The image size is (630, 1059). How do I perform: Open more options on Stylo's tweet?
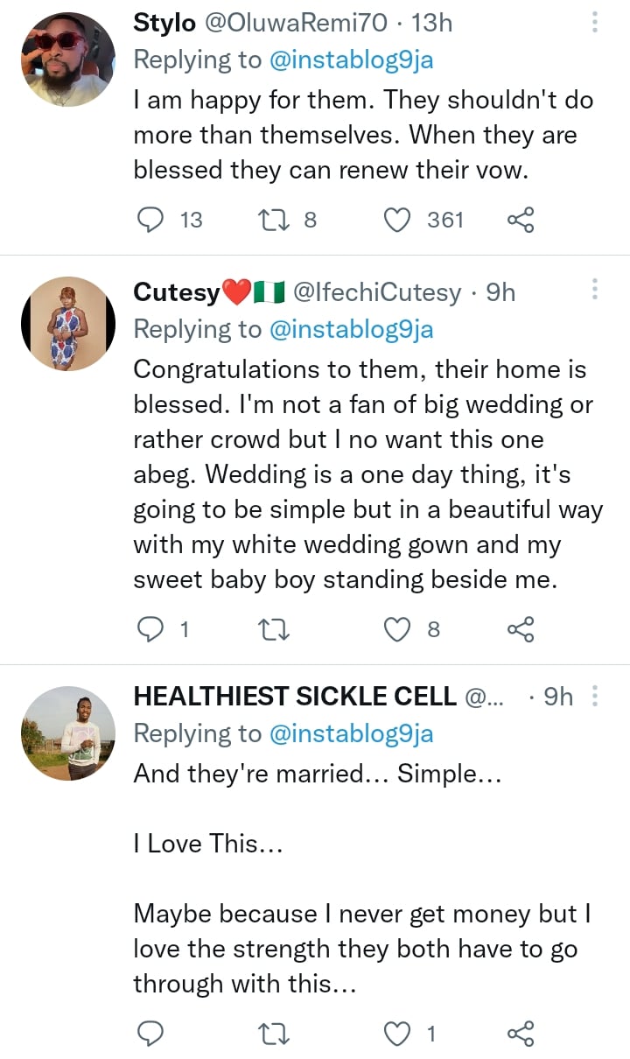point(595,23)
